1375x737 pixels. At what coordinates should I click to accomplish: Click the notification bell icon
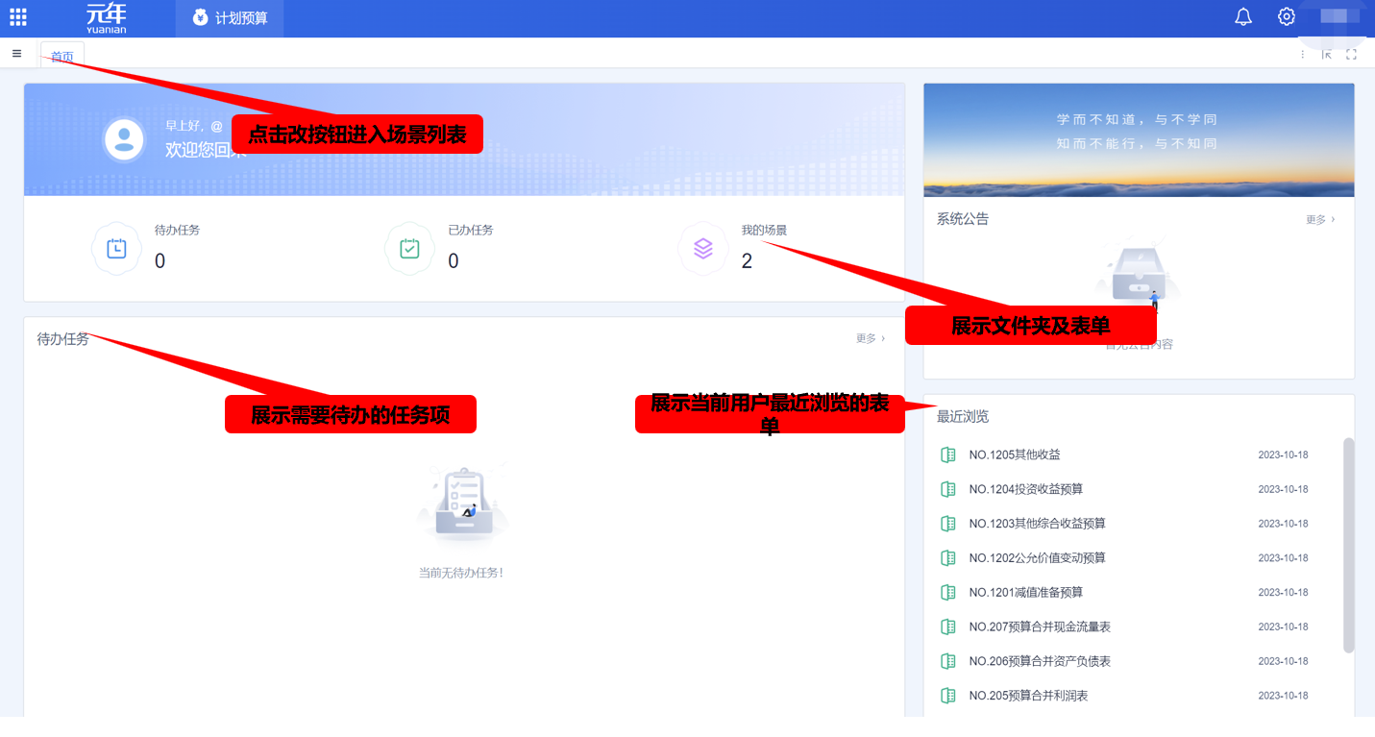tap(1243, 17)
